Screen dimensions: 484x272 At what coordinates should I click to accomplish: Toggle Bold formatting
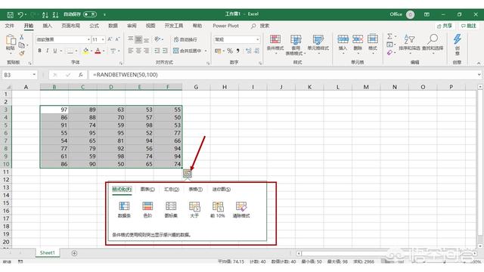39,51
